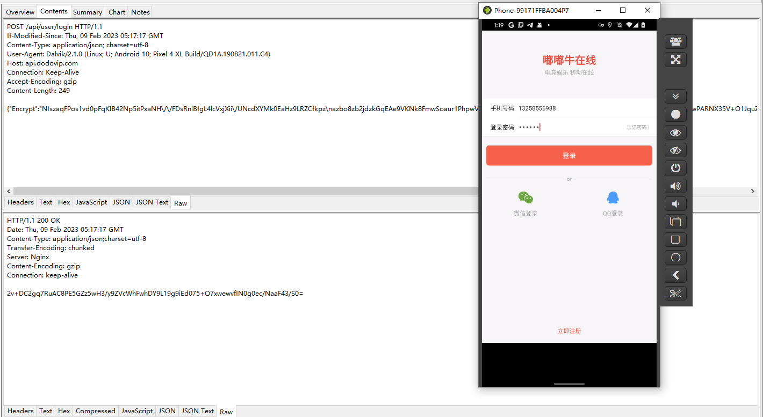763x417 pixels.
Task: Take a screenshot with the scissors icon
Action: coord(675,294)
